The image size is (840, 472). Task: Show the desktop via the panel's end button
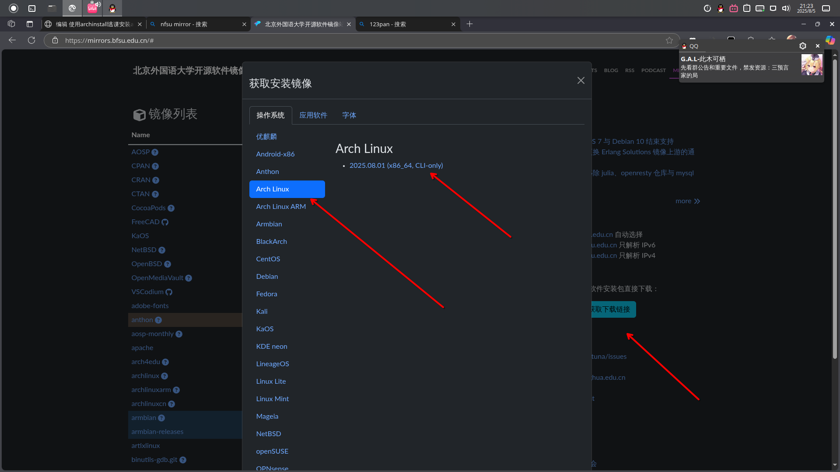pyautogui.click(x=826, y=8)
